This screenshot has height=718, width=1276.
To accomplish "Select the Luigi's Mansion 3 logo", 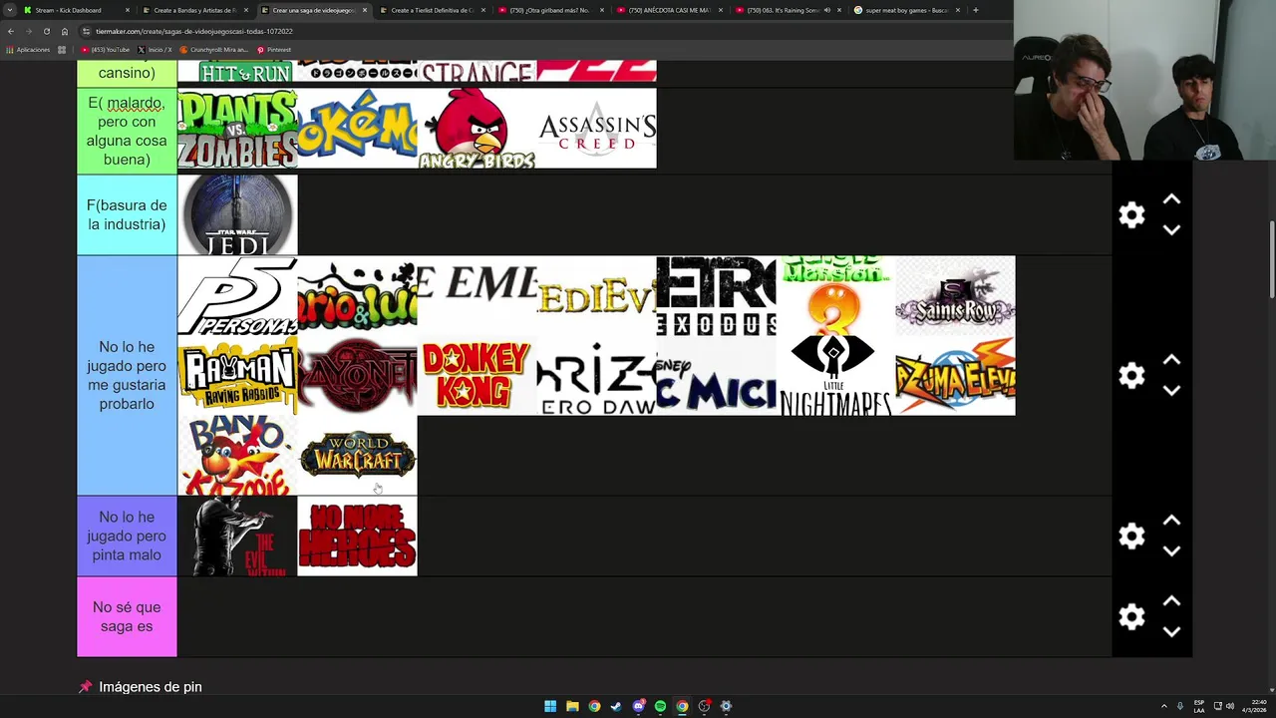I will pyautogui.click(x=835, y=296).
